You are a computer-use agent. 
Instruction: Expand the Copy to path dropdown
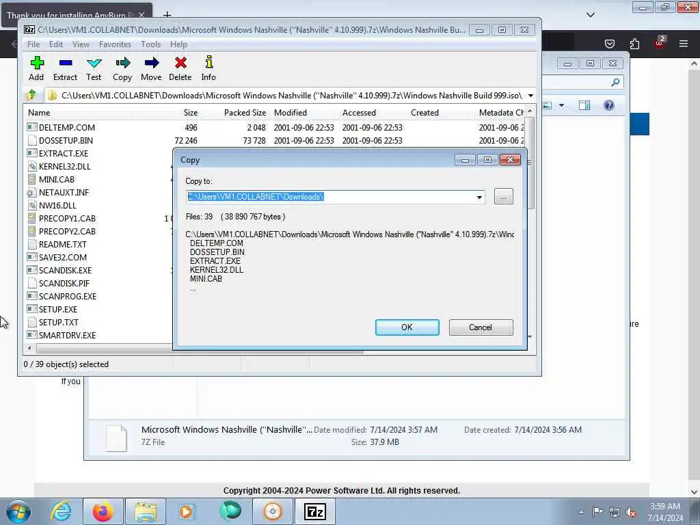[x=479, y=197]
